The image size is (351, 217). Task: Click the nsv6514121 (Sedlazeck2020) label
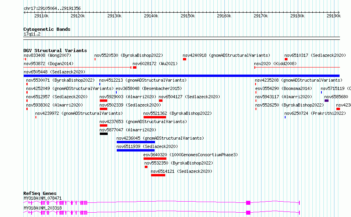click(x=181, y=171)
